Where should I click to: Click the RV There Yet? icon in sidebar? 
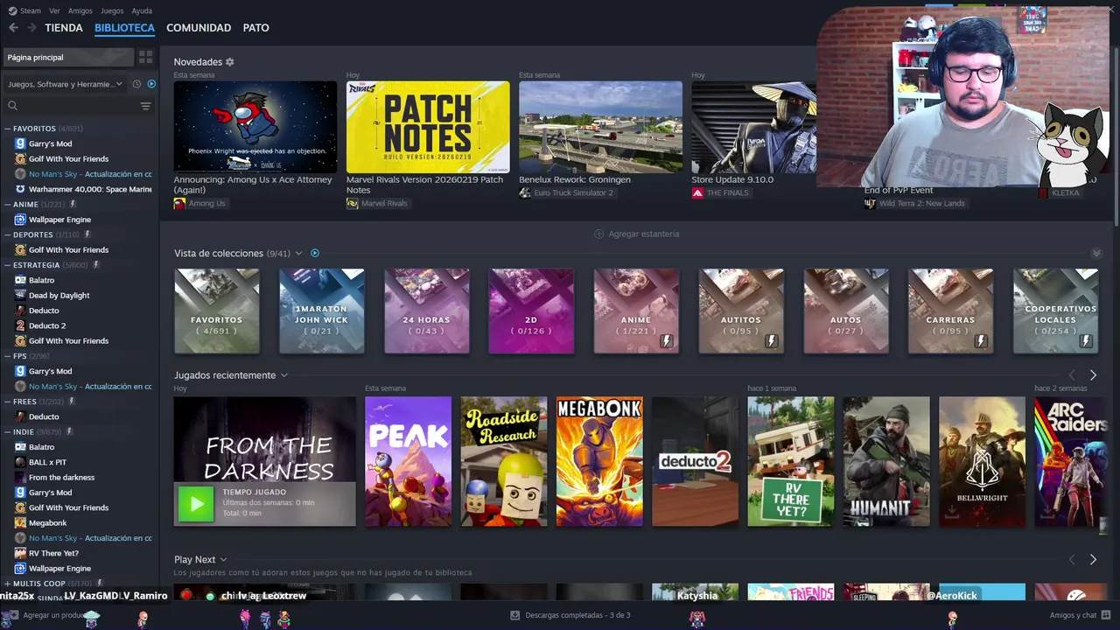(20, 553)
